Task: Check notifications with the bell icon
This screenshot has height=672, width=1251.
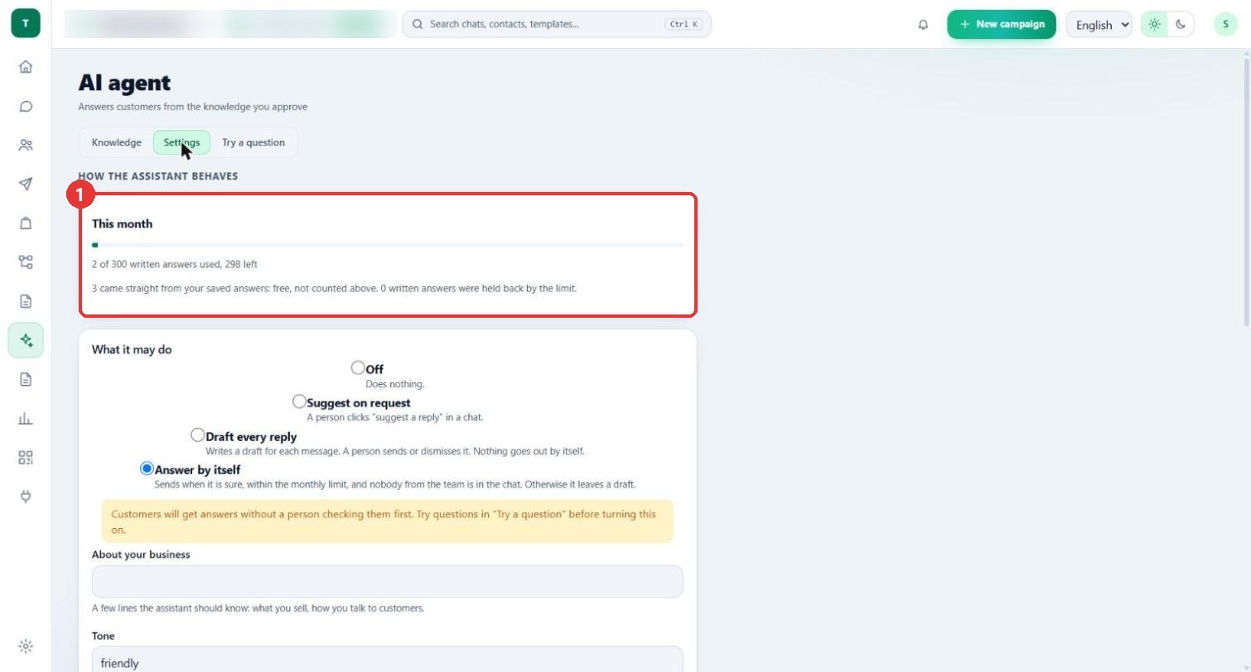Action: coord(923,25)
